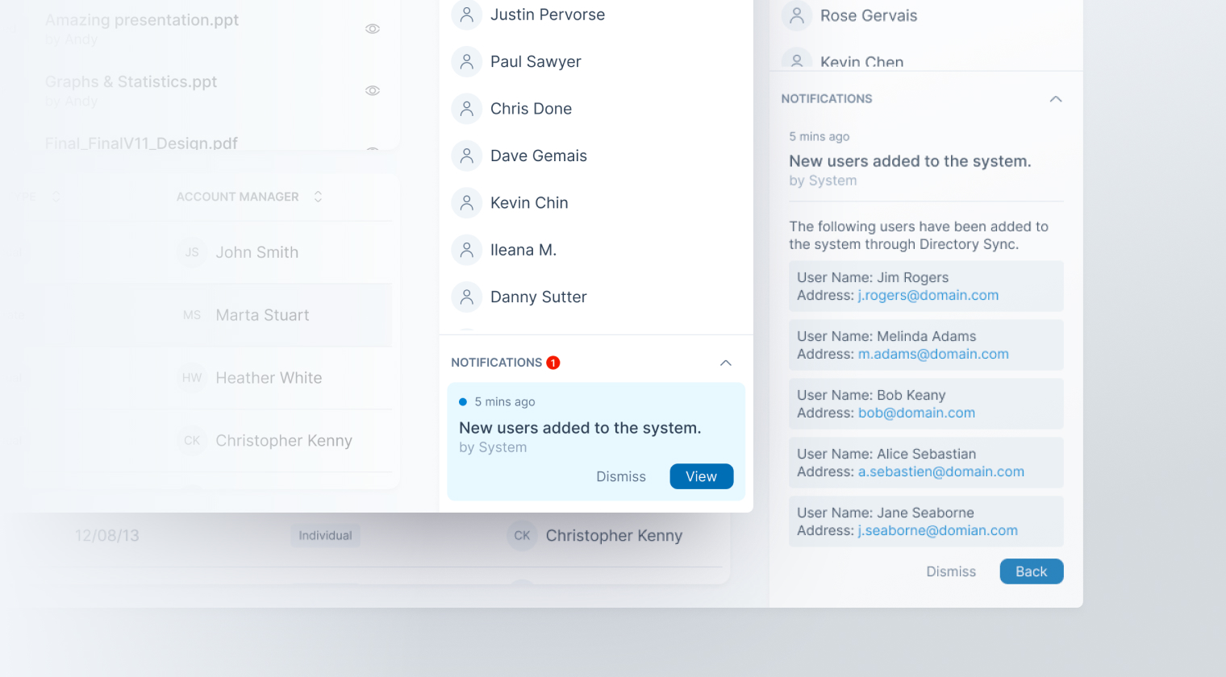Open the j.rogers@domain.com email link

point(928,296)
